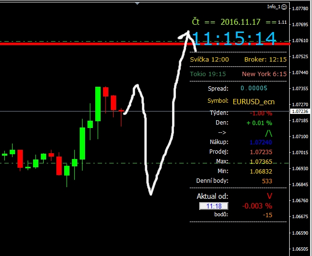
Task: Click the Týden value -1.00 %
Action: 261,113
